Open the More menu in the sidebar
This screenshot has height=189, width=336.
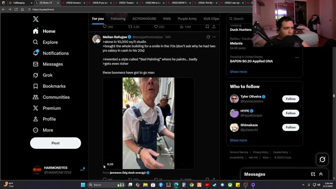(43, 130)
